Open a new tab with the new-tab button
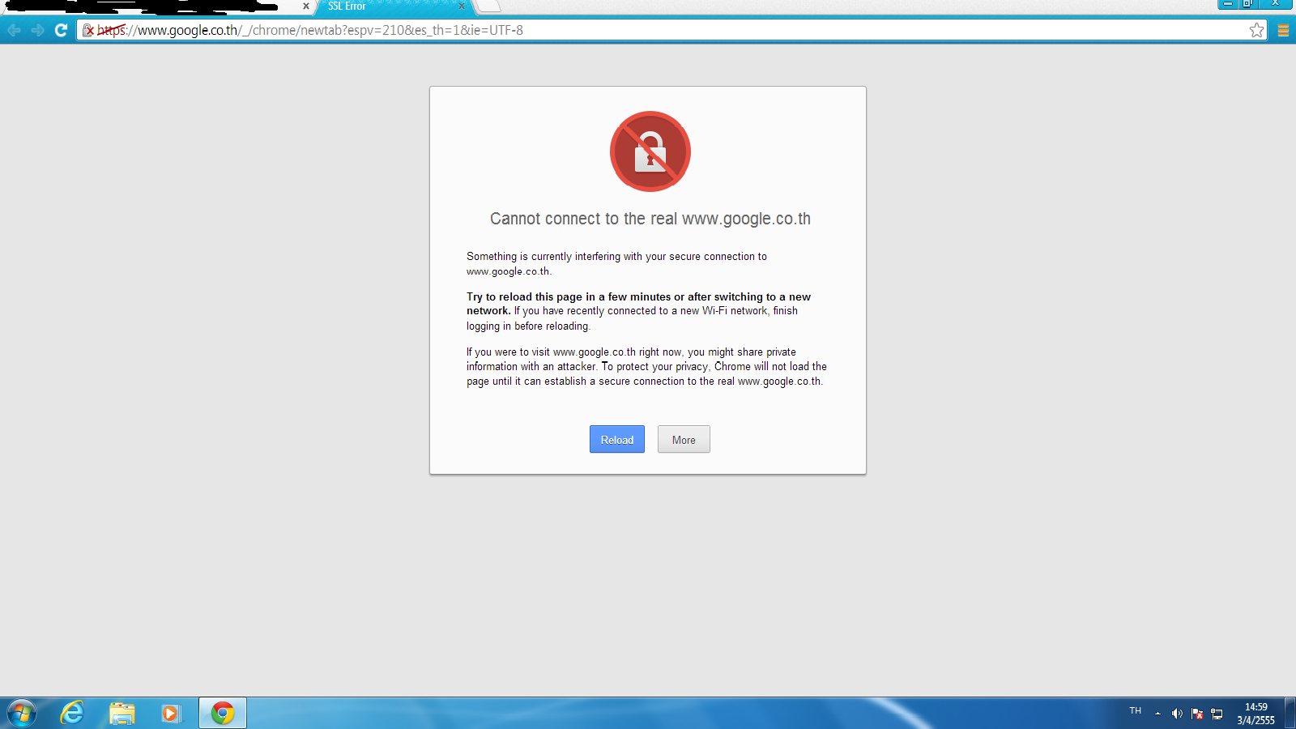1296x729 pixels. [488, 6]
